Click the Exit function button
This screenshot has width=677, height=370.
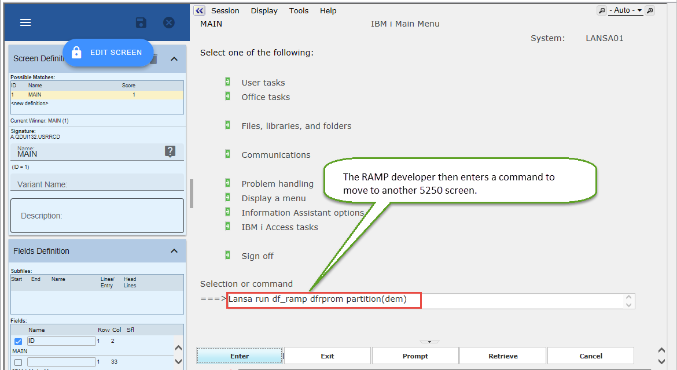point(328,356)
